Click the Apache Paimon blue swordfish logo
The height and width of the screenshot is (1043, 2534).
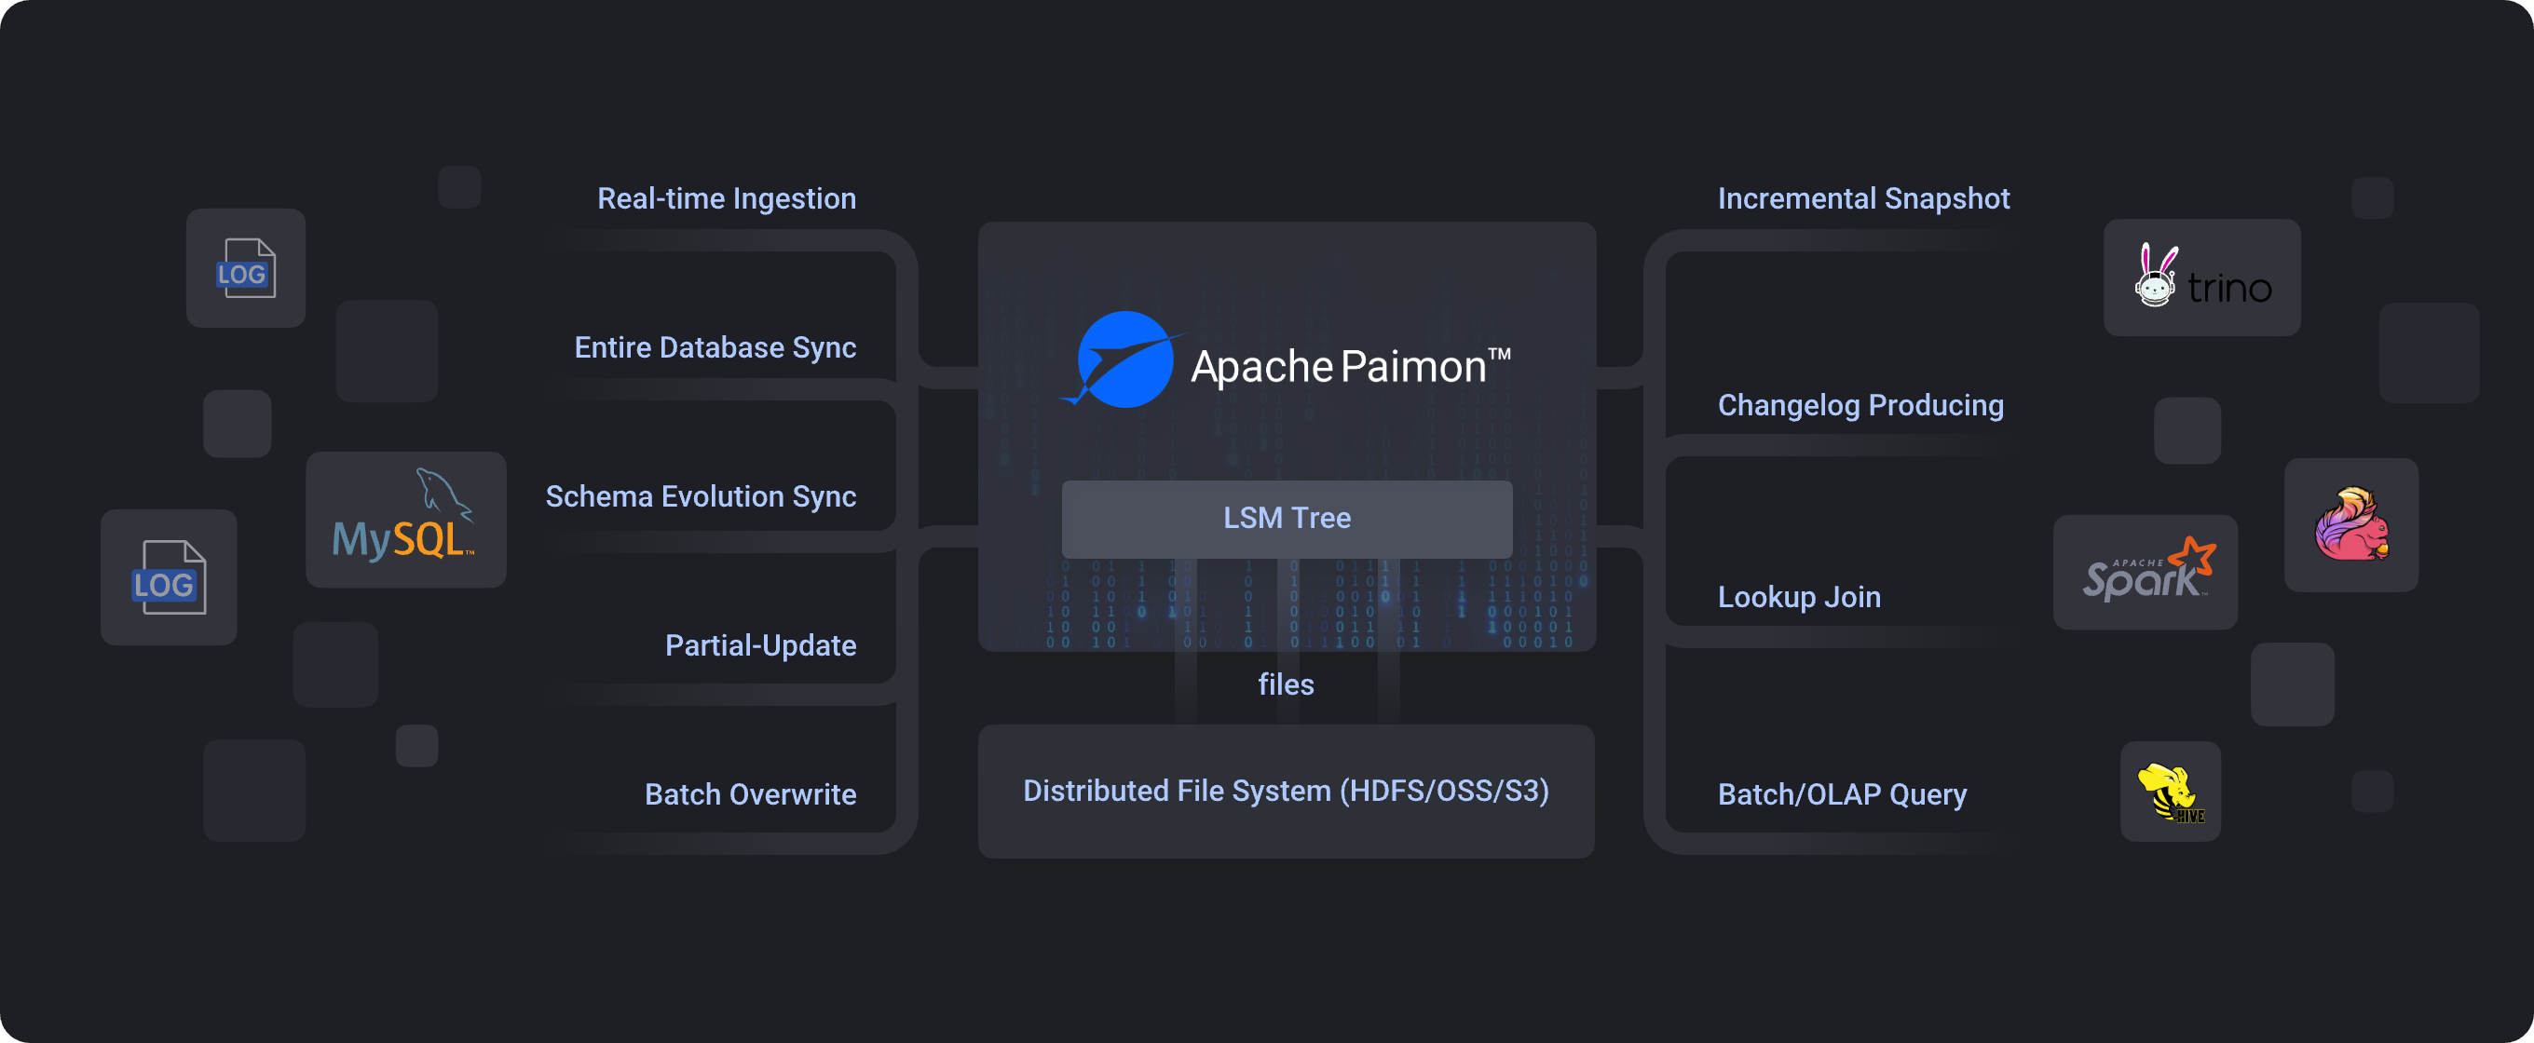pos(1123,359)
